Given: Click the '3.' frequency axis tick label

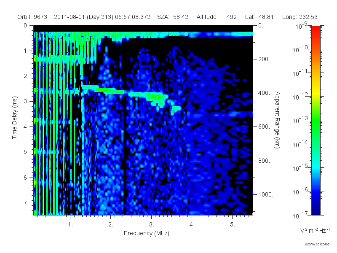Looking at the screenshot, I should click(152, 225).
